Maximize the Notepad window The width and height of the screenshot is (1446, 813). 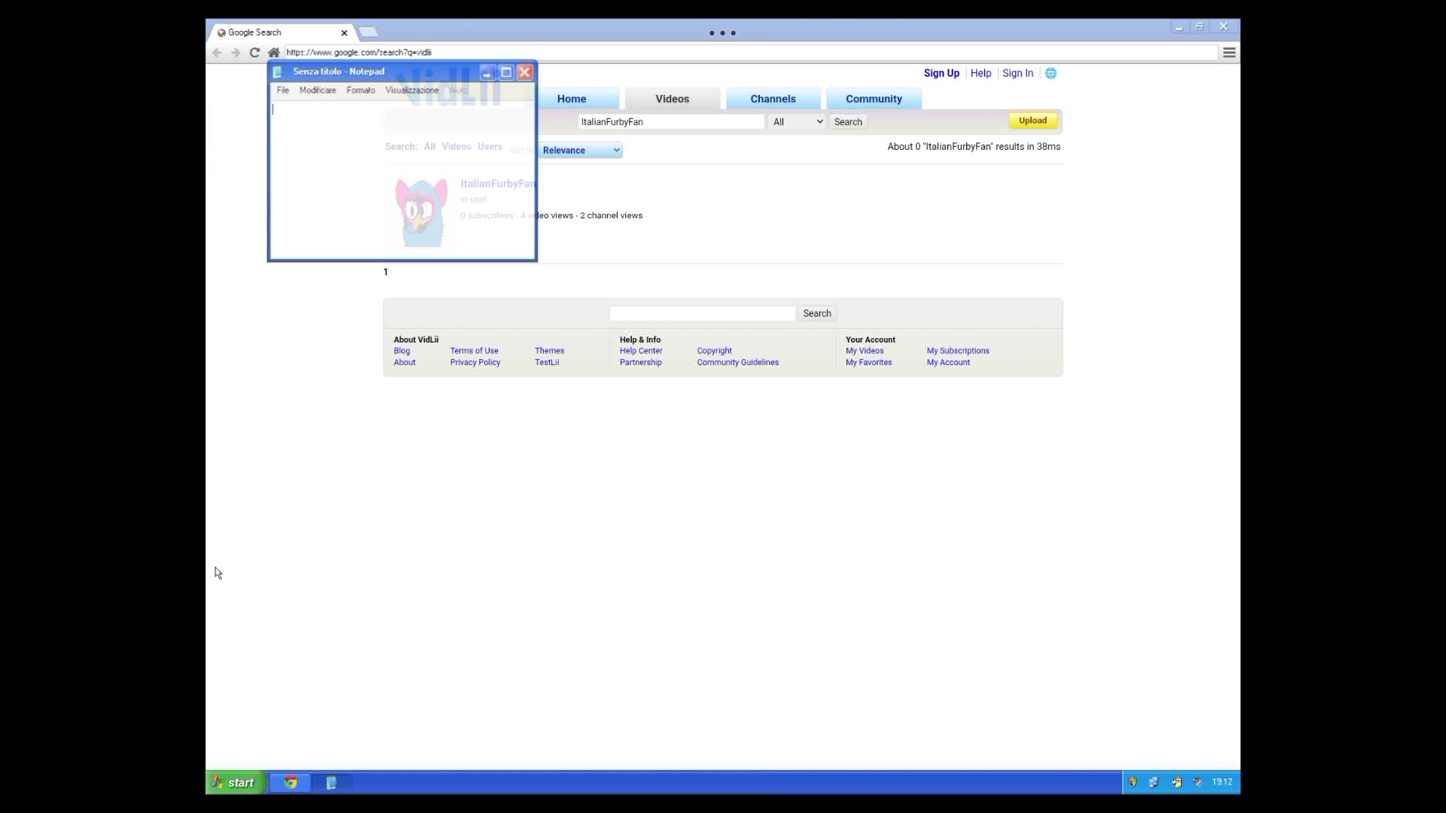(x=506, y=72)
